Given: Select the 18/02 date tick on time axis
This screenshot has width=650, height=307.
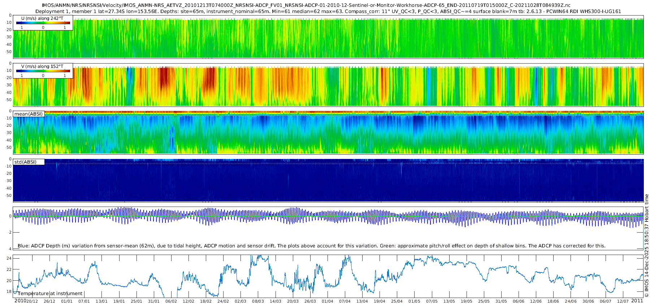Looking at the screenshot, I should pos(206,301).
